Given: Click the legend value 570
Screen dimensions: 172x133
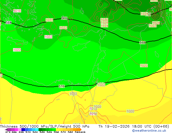Looking at the screenshot, I should (63, 132).
